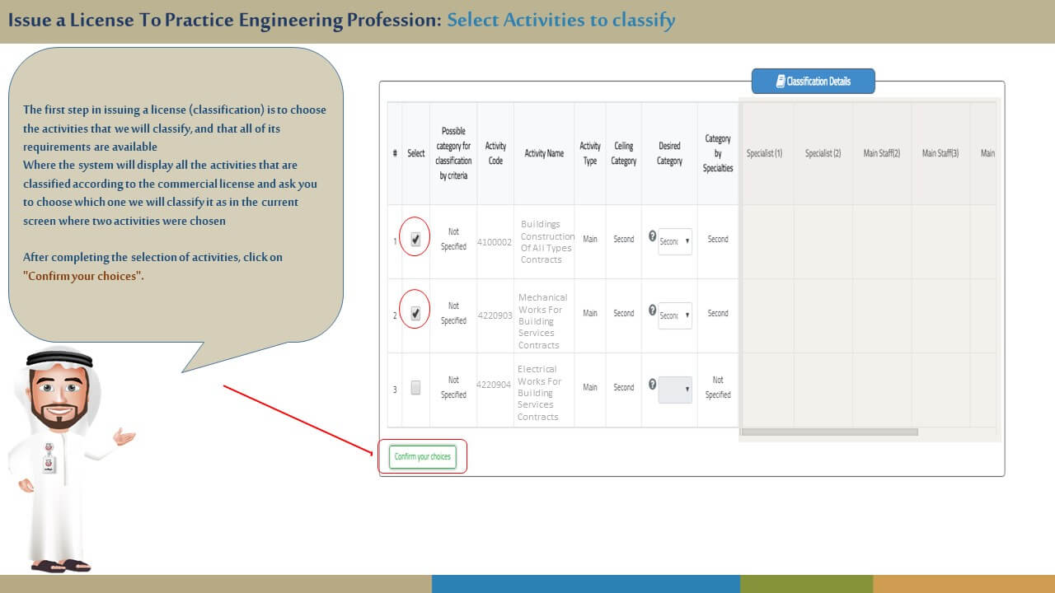Click activity code 4100002

pos(495,242)
